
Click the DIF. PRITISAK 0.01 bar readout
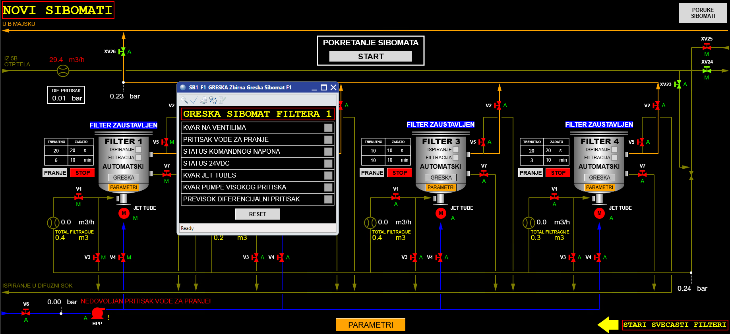[x=66, y=95]
